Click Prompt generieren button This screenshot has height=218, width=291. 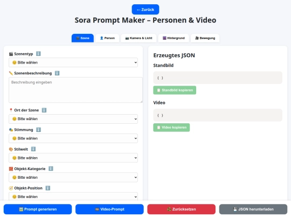[38, 209]
